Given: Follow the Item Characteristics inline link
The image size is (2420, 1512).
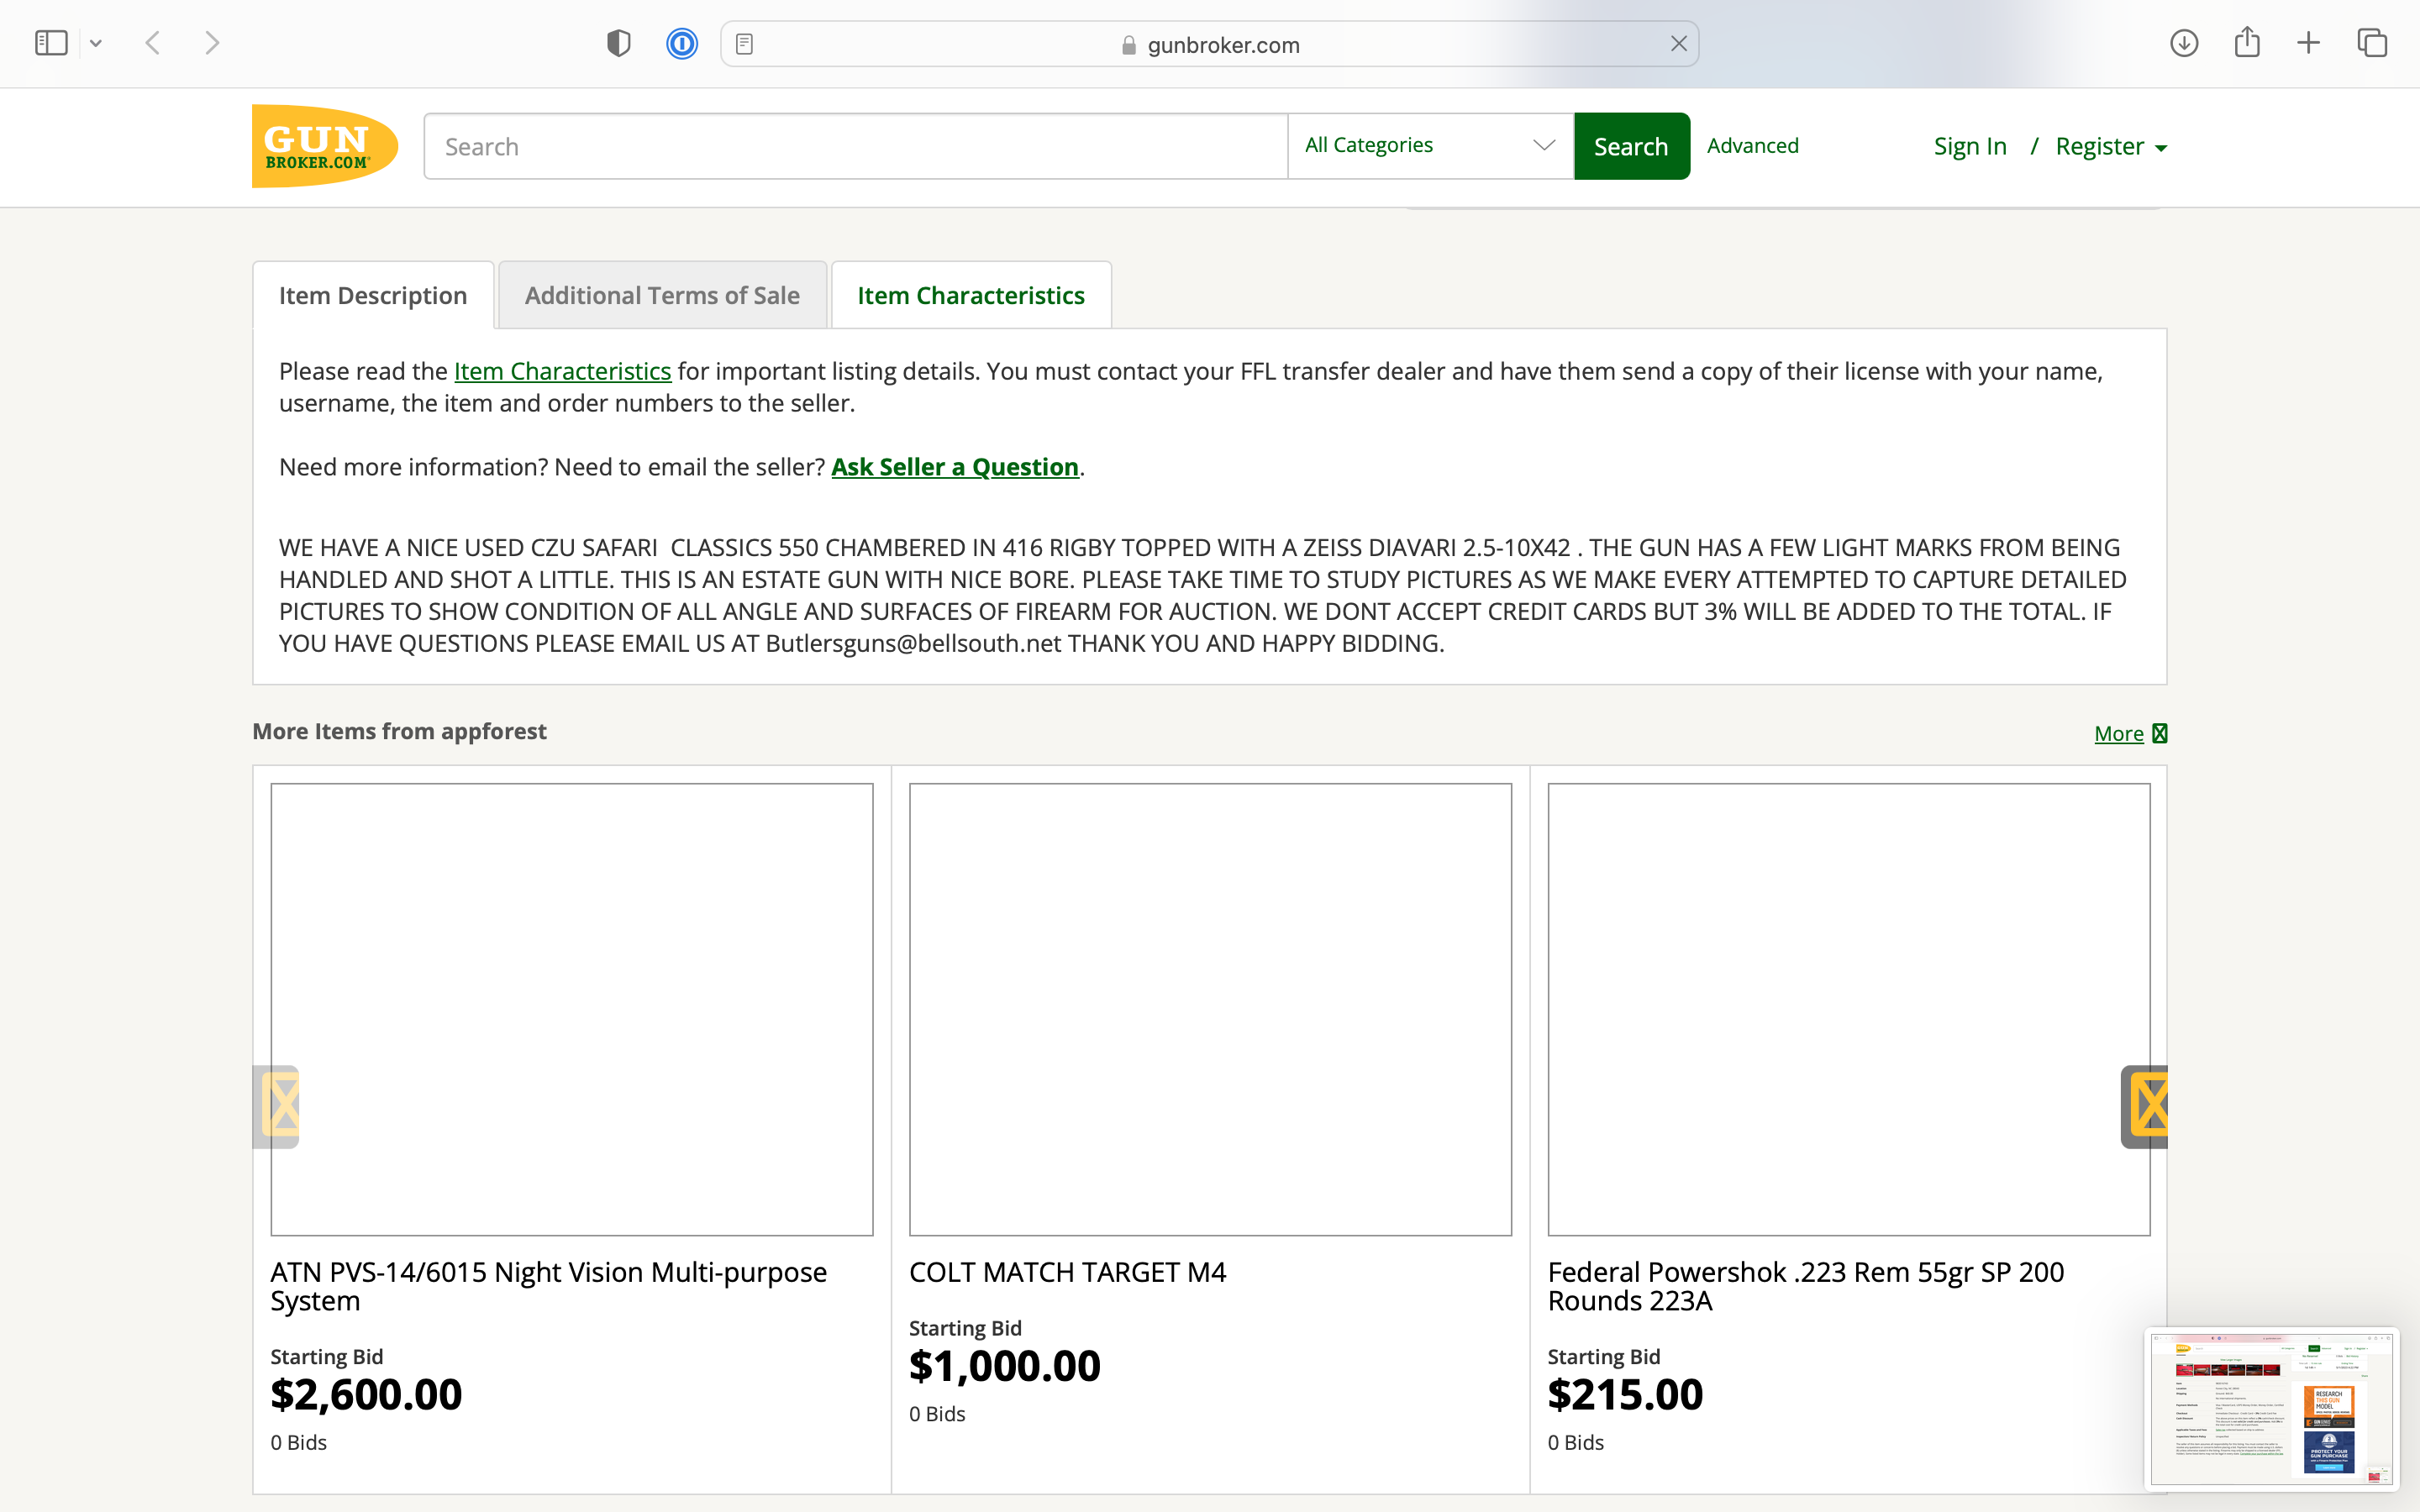Looking at the screenshot, I should [x=562, y=371].
